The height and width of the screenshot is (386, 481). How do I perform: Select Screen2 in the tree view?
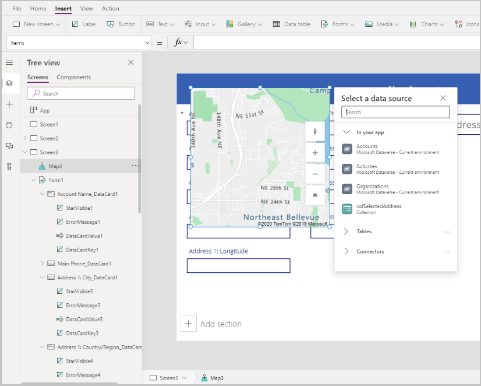49,139
